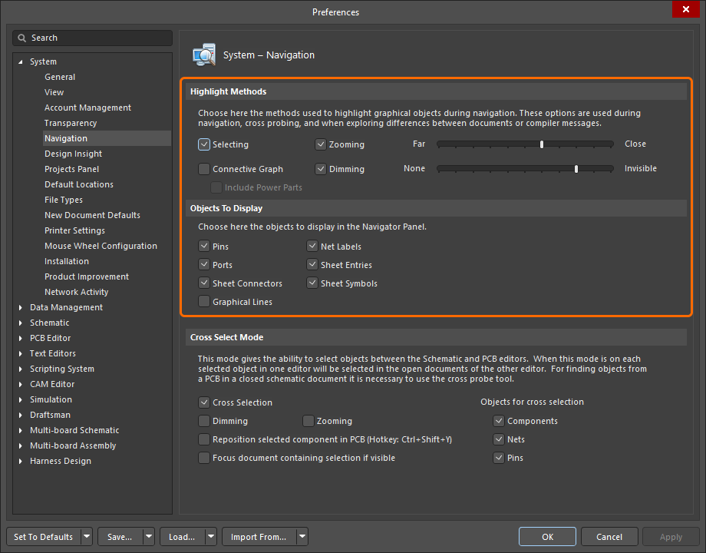
Task: Open the Mouse Wheel Configuration page
Action: tap(101, 246)
